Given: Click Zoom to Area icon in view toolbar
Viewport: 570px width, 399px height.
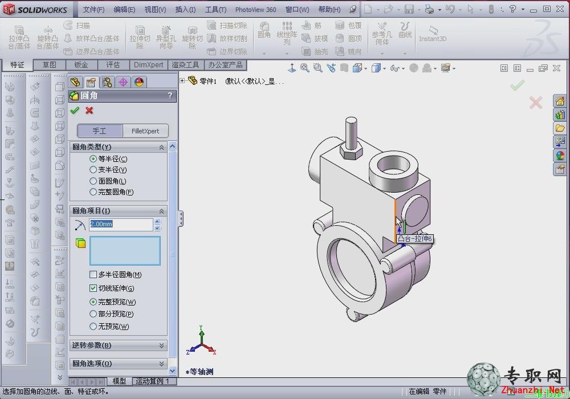Looking at the screenshot, I should coord(317,68).
